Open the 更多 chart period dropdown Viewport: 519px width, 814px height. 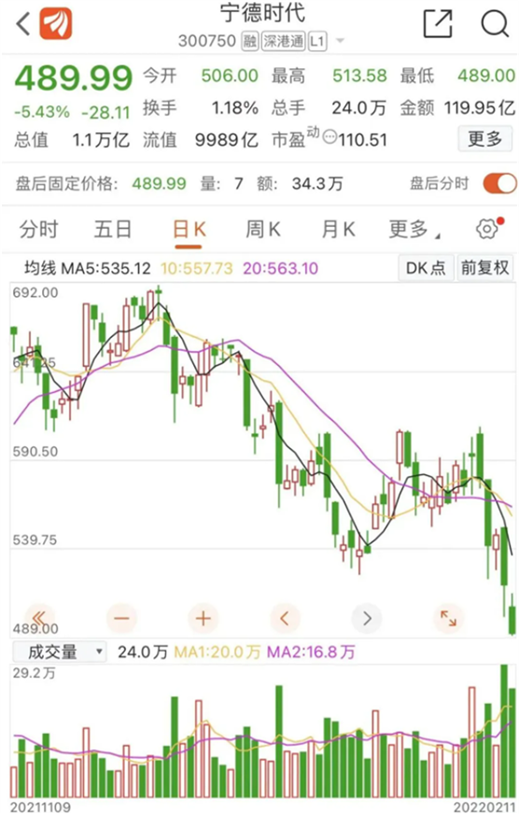coord(414,229)
